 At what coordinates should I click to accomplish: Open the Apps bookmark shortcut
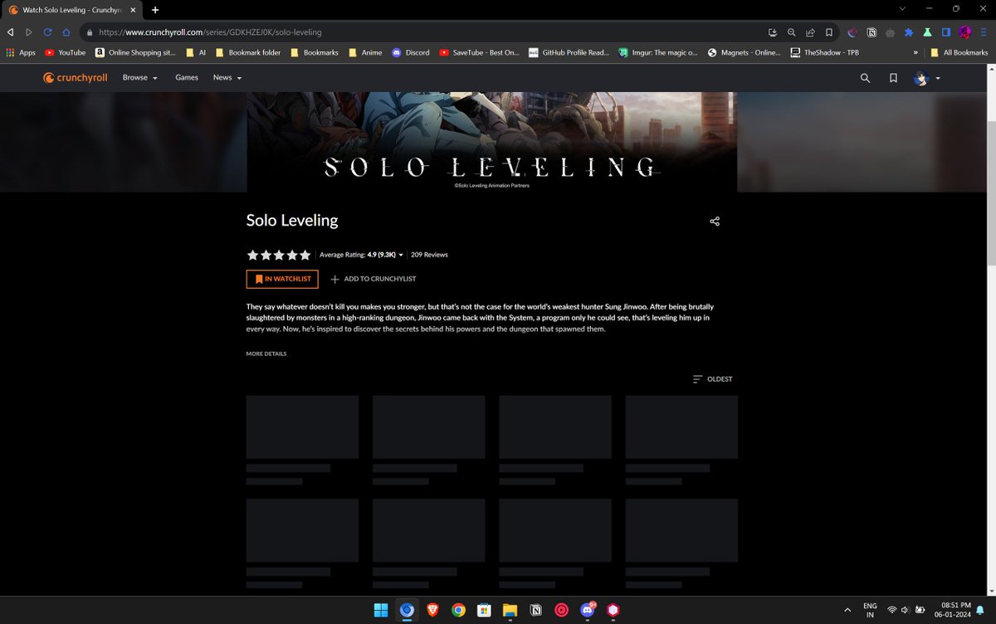coord(21,52)
